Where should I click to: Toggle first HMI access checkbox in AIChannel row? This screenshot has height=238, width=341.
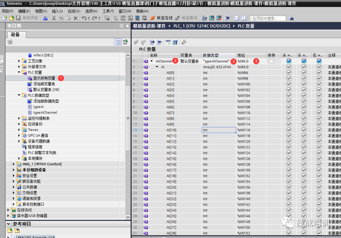[x=289, y=61]
